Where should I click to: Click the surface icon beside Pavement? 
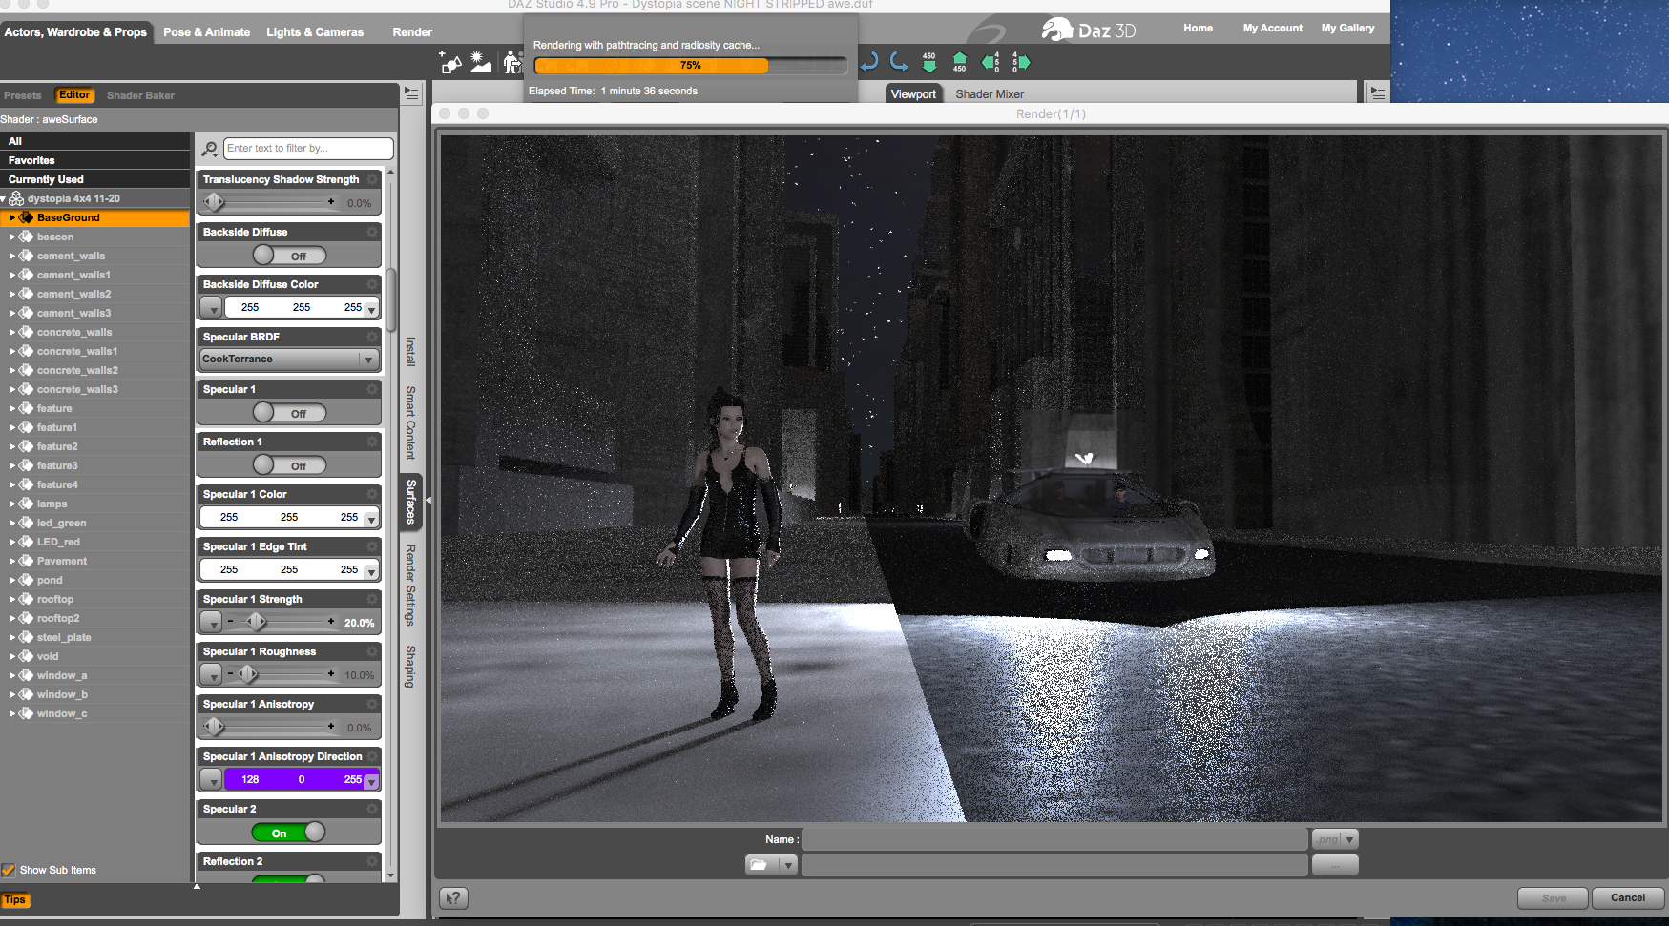27,561
